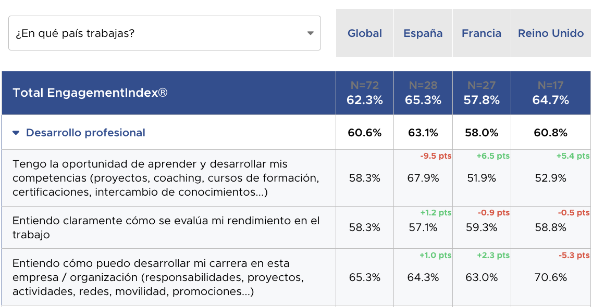Click Francia total score 57.8%

pyautogui.click(x=482, y=100)
